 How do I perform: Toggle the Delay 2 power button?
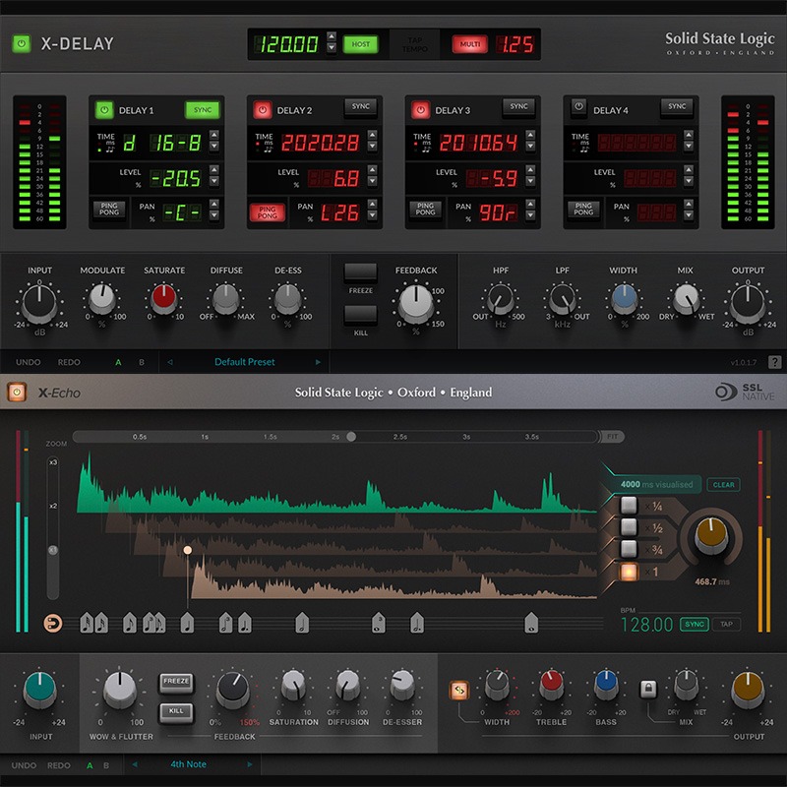point(263,110)
